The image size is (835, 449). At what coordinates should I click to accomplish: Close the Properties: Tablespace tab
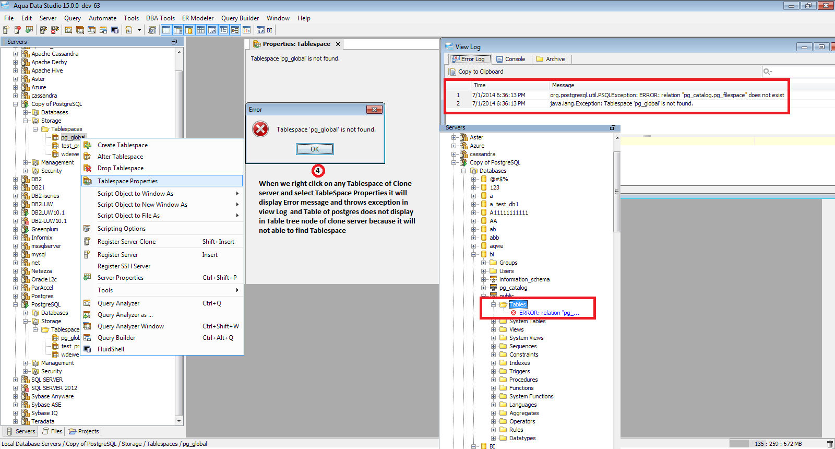338,44
